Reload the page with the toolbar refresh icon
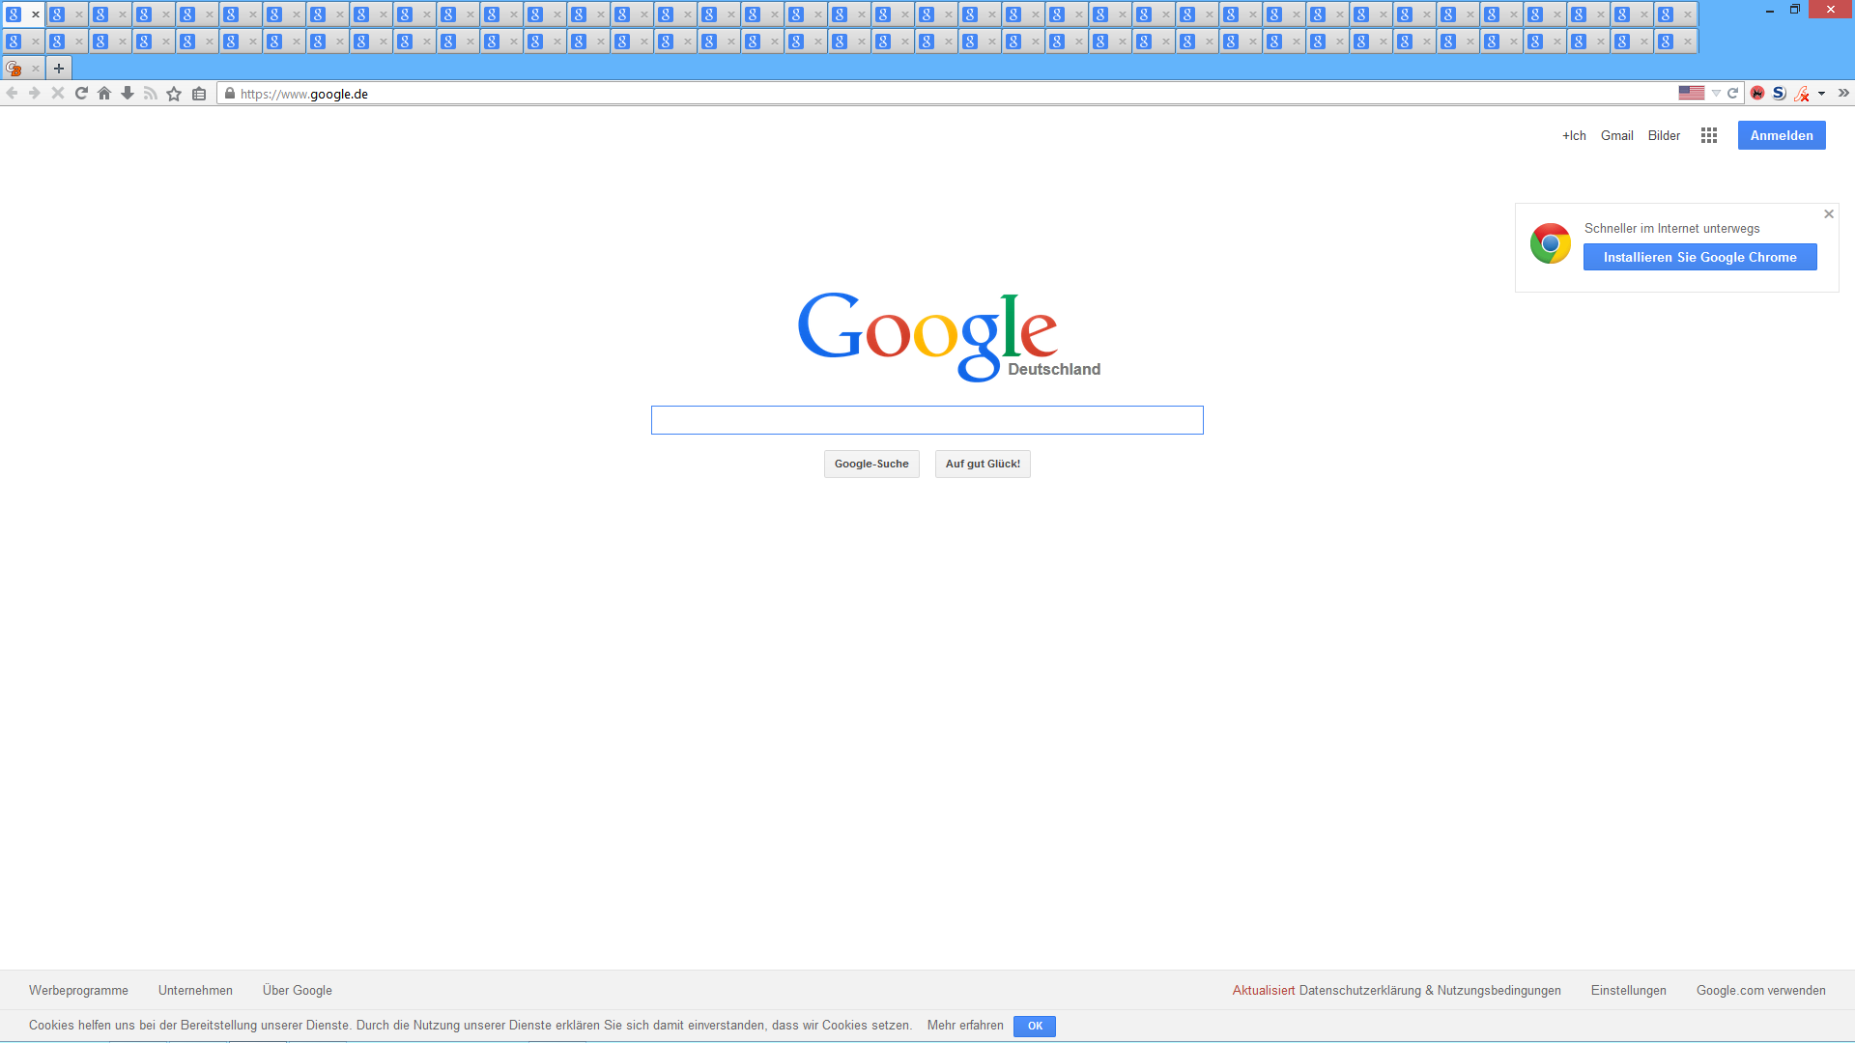The width and height of the screenshot is (1855, 1043). [81, 94]
